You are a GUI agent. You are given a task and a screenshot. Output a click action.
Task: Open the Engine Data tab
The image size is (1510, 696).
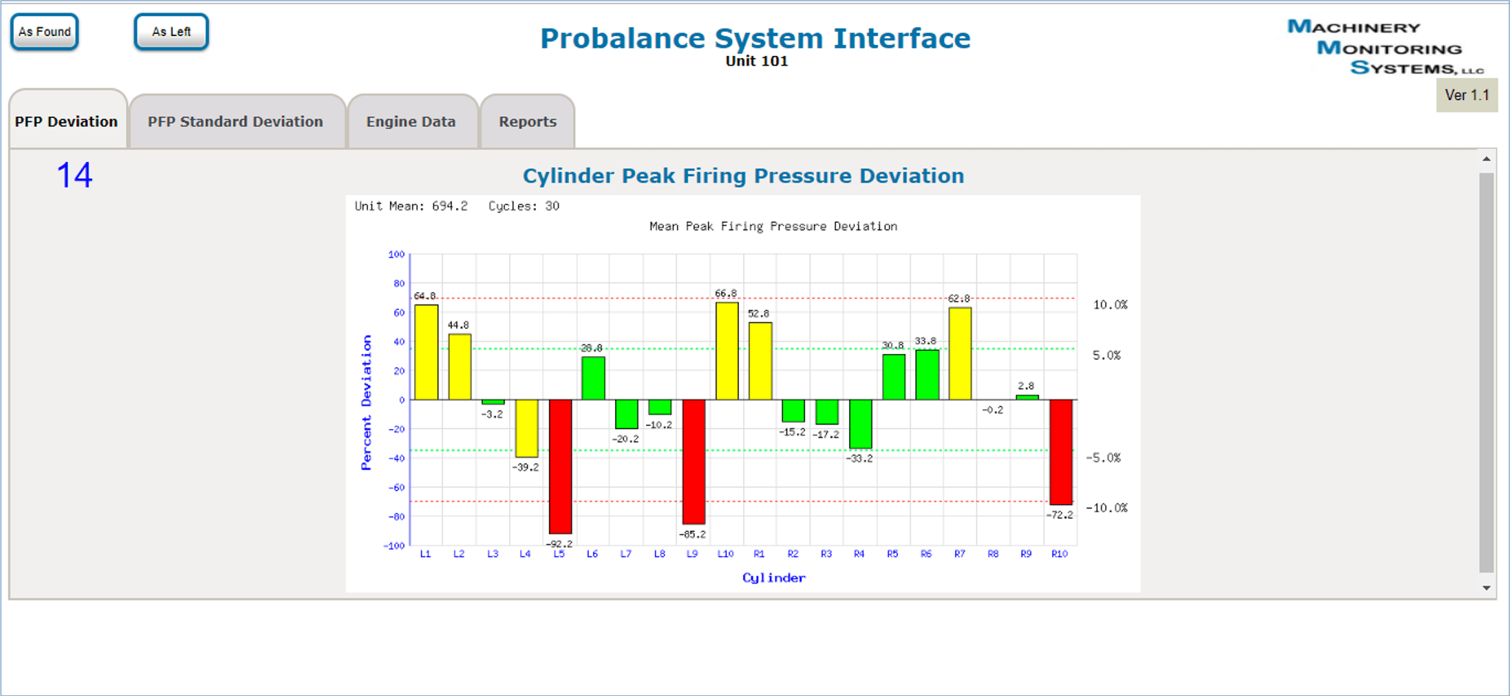pos(411,121)
